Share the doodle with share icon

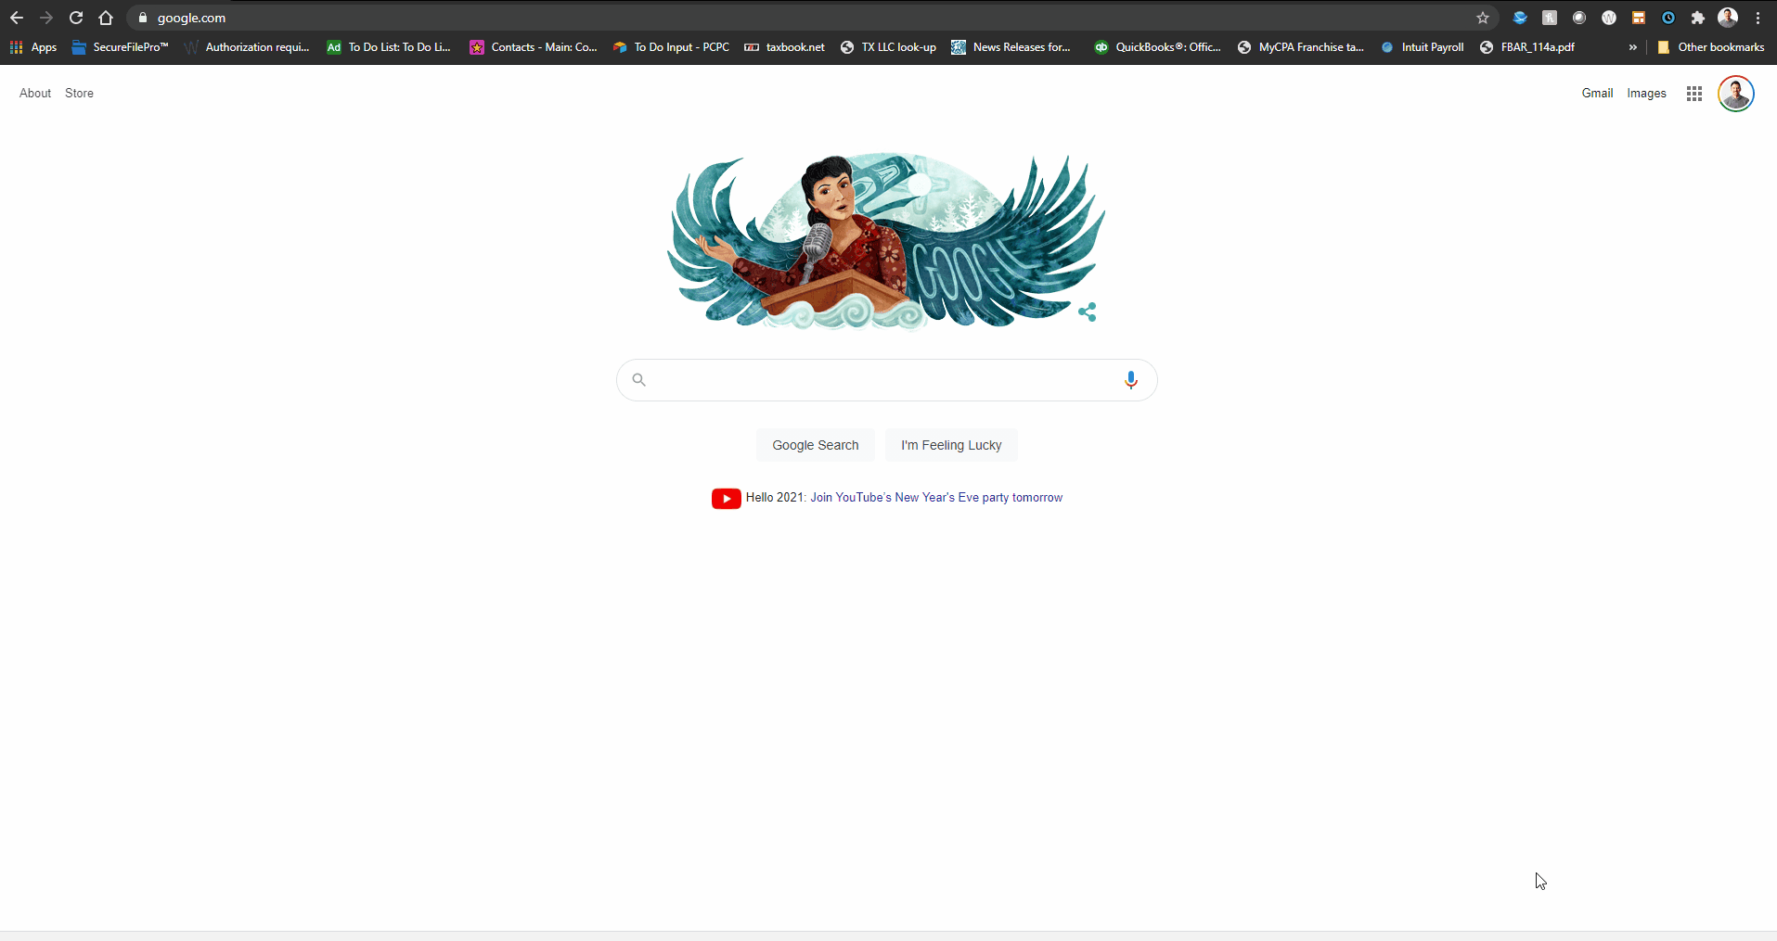tap(1088, 312)
